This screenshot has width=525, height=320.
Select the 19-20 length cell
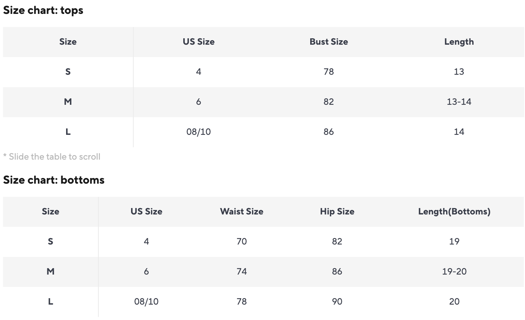tap(454, 272)
